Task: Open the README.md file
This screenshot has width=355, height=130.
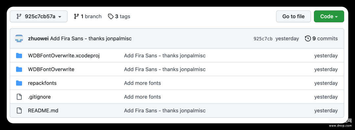Action: [43, 111]
